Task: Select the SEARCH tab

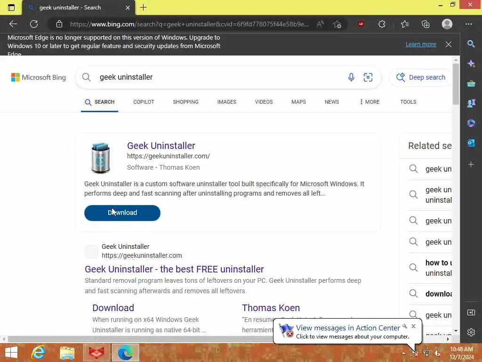Action: tap(100, 102)
